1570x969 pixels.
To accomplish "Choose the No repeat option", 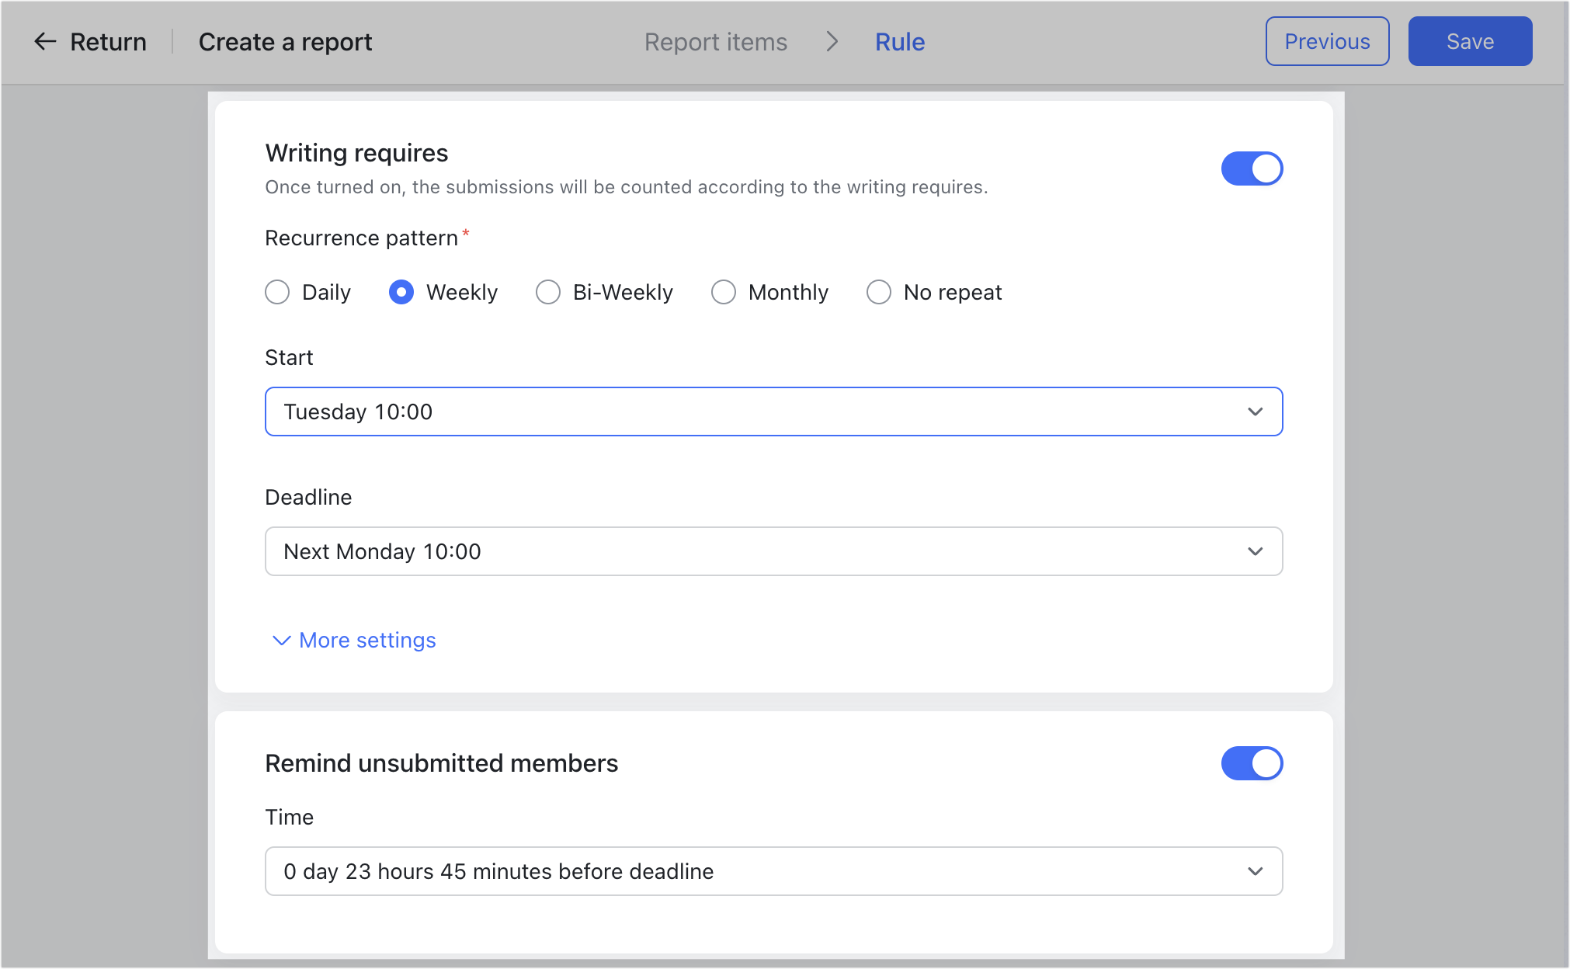I will click(x=878, y=292).
